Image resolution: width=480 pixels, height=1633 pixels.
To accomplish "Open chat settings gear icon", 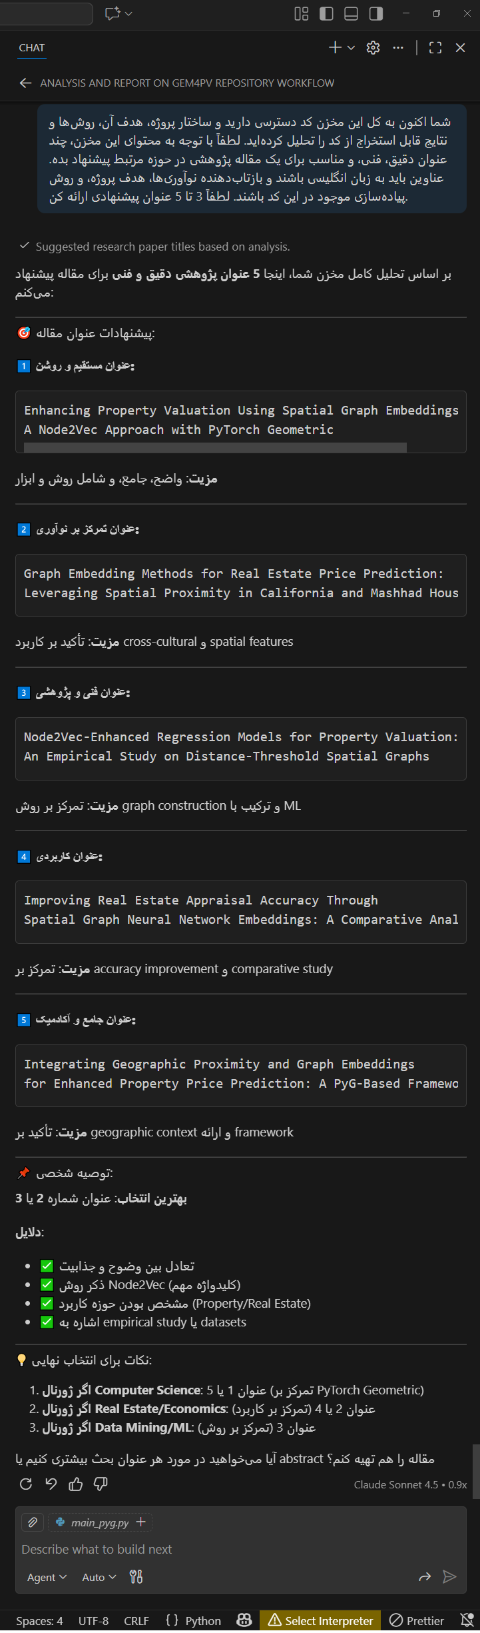I will coord(373,47).
